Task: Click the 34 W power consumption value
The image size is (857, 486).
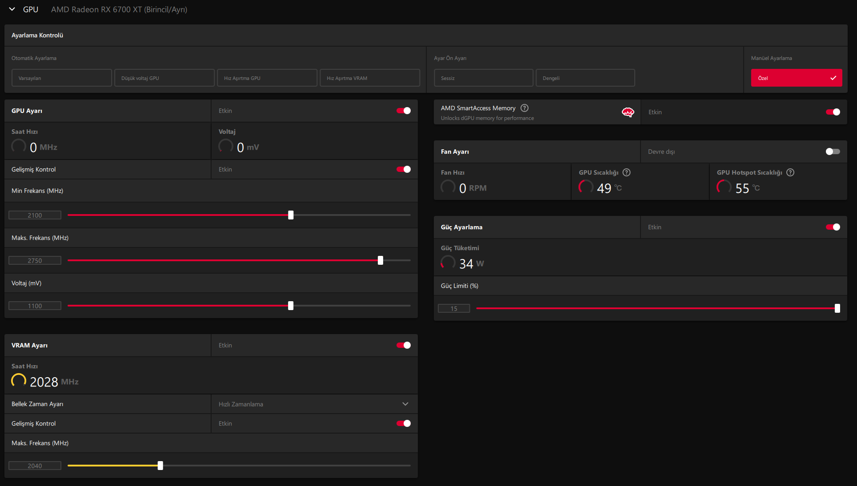Action: (x=472, y=263)
